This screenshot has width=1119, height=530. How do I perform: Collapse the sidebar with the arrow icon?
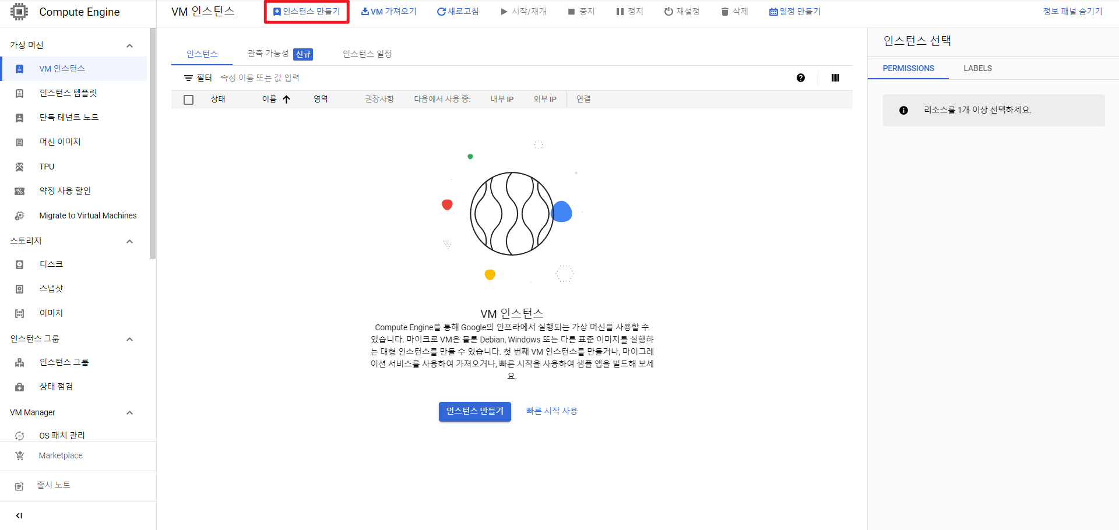point(19,515)
